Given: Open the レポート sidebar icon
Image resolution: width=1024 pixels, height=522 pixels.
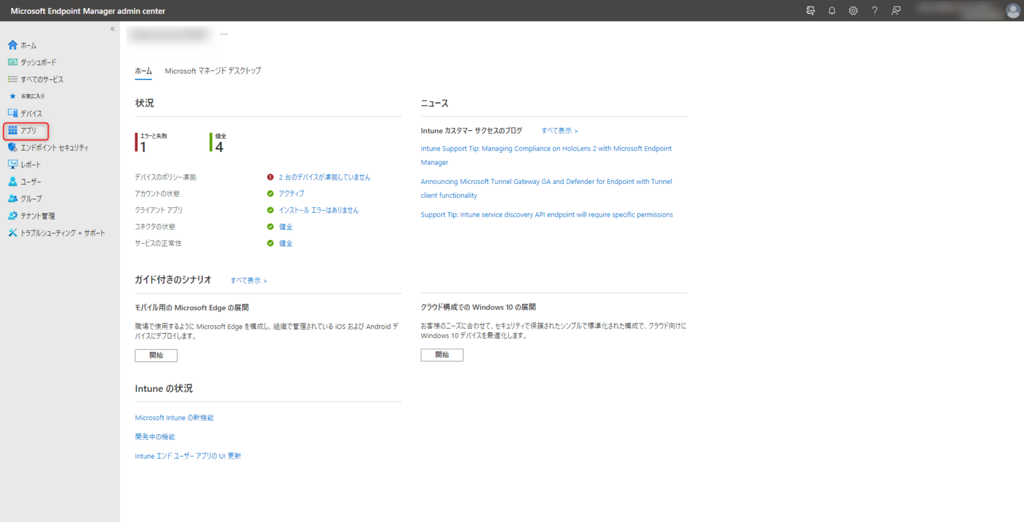Looking at the screenshot, I should (13, 164).
